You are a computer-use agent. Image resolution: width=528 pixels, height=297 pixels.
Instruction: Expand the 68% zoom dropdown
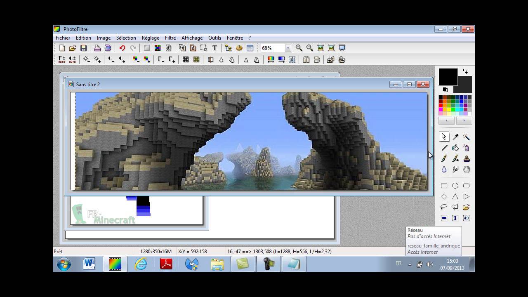(288, 48)
